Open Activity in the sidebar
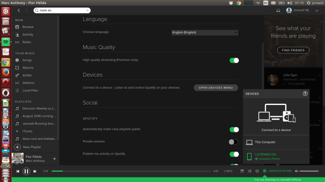The image size is (325, 182). [x=28, y=34]
